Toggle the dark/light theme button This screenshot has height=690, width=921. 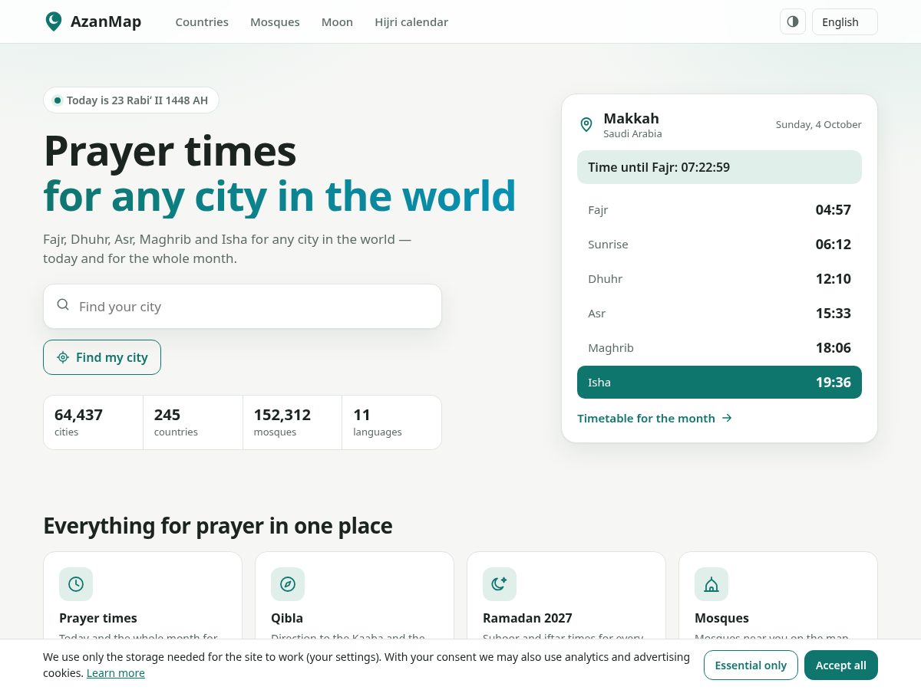(793, 21)
